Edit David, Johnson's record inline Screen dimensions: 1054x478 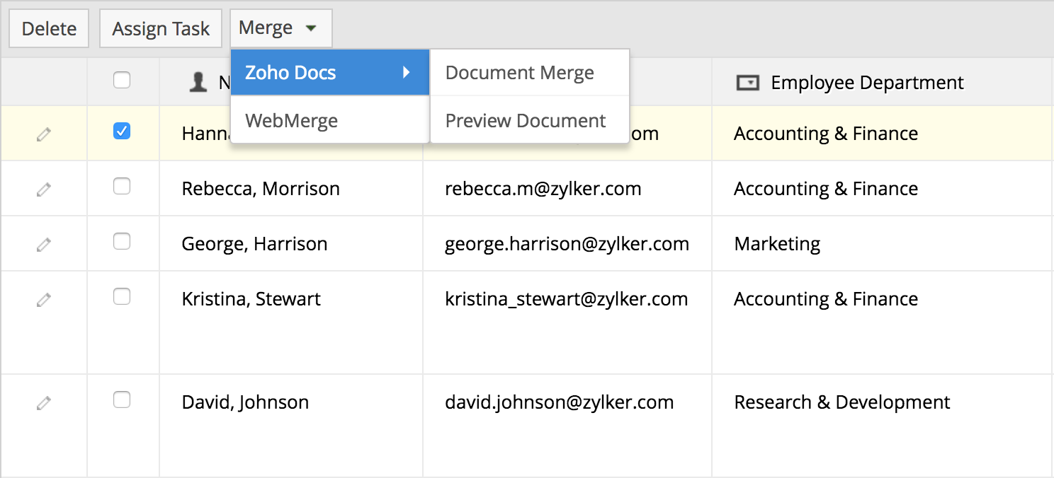43,402
